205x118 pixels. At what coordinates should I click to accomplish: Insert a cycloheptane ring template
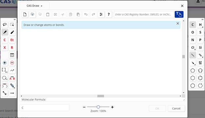[193, 86]
